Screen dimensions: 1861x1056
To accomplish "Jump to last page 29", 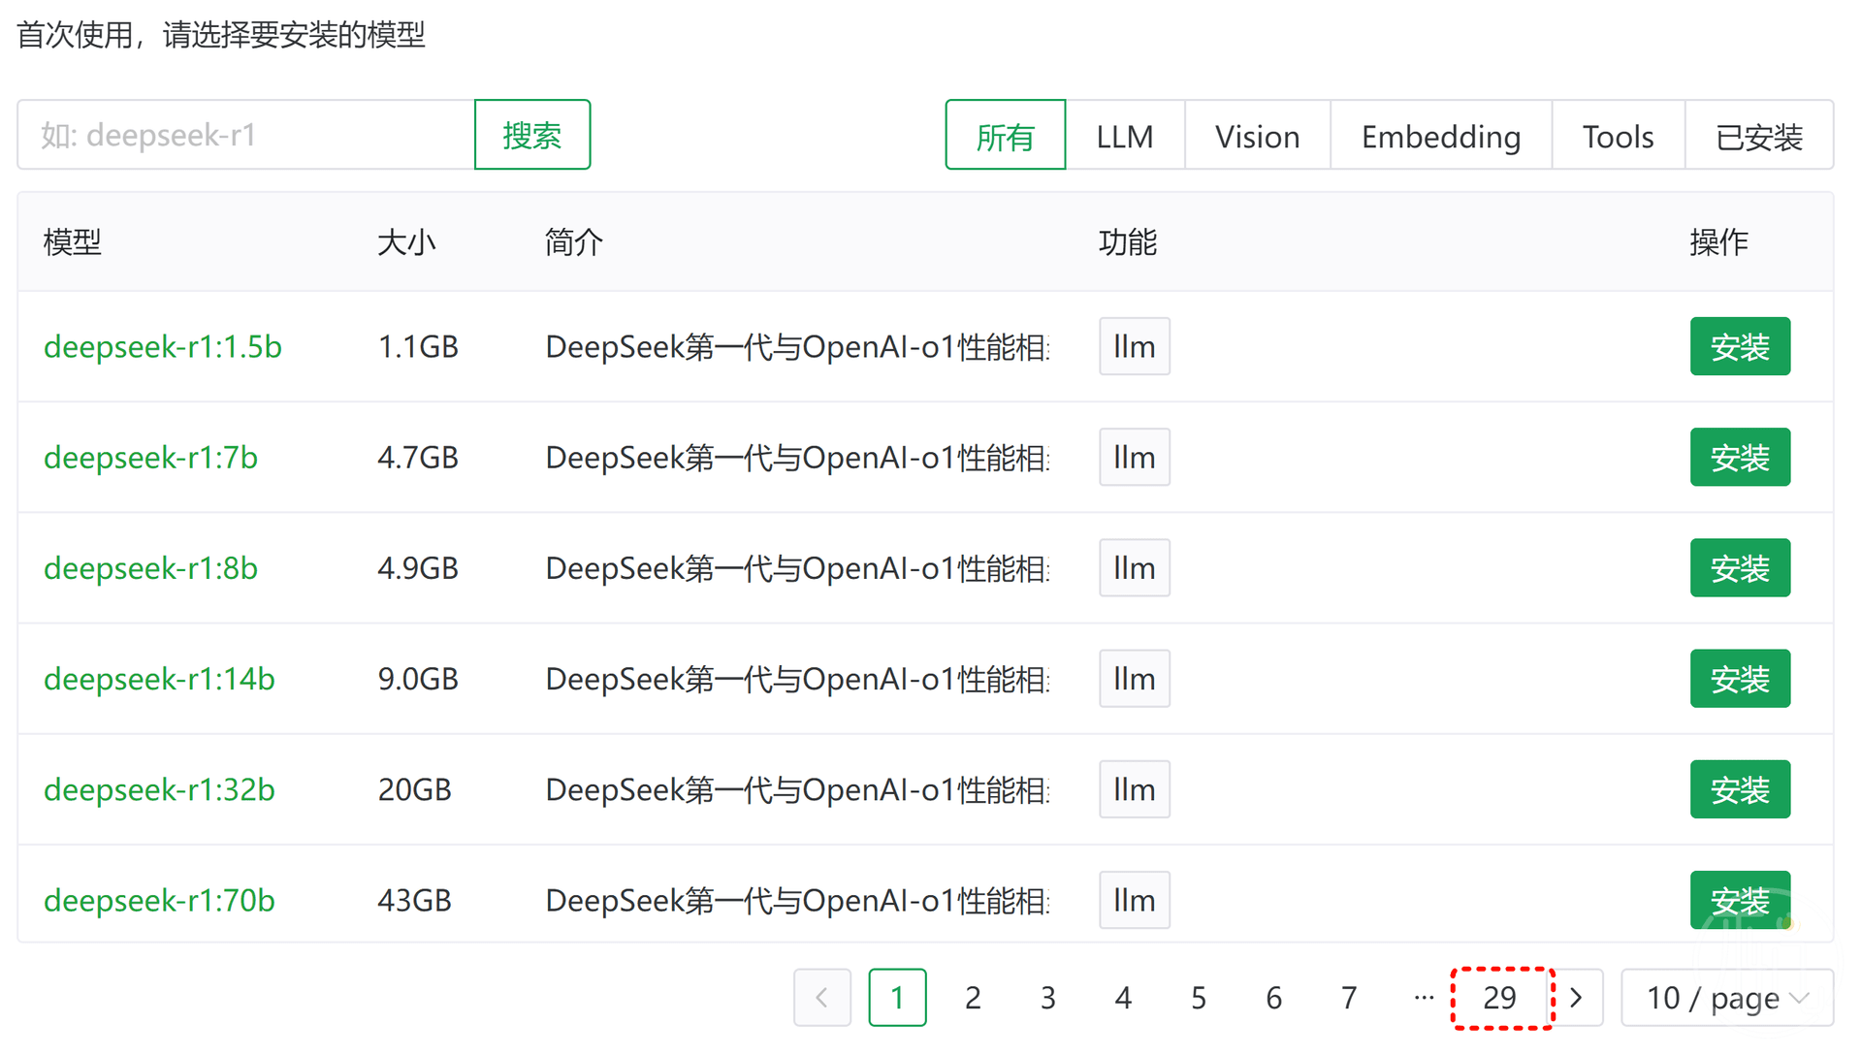I will tap(1500, 997).
